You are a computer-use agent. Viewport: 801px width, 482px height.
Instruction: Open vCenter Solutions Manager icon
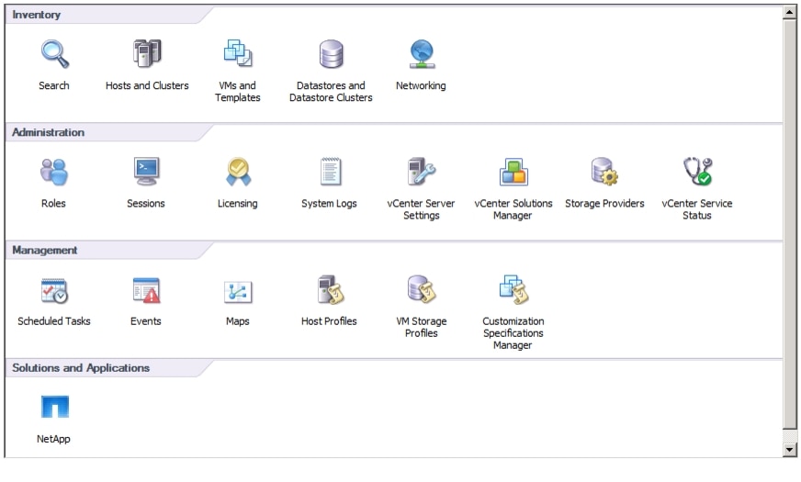pos(513,172)
